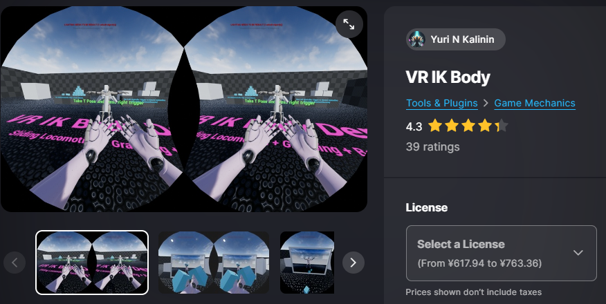The image size is (606, 304).
Task: Open the Select a License dropdown
Action: [x=502, y=253]
